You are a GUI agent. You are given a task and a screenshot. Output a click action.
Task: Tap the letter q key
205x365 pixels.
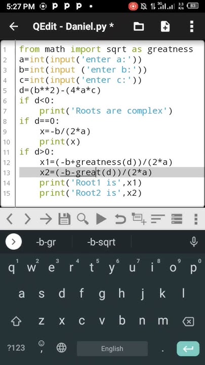click(12, 268)
